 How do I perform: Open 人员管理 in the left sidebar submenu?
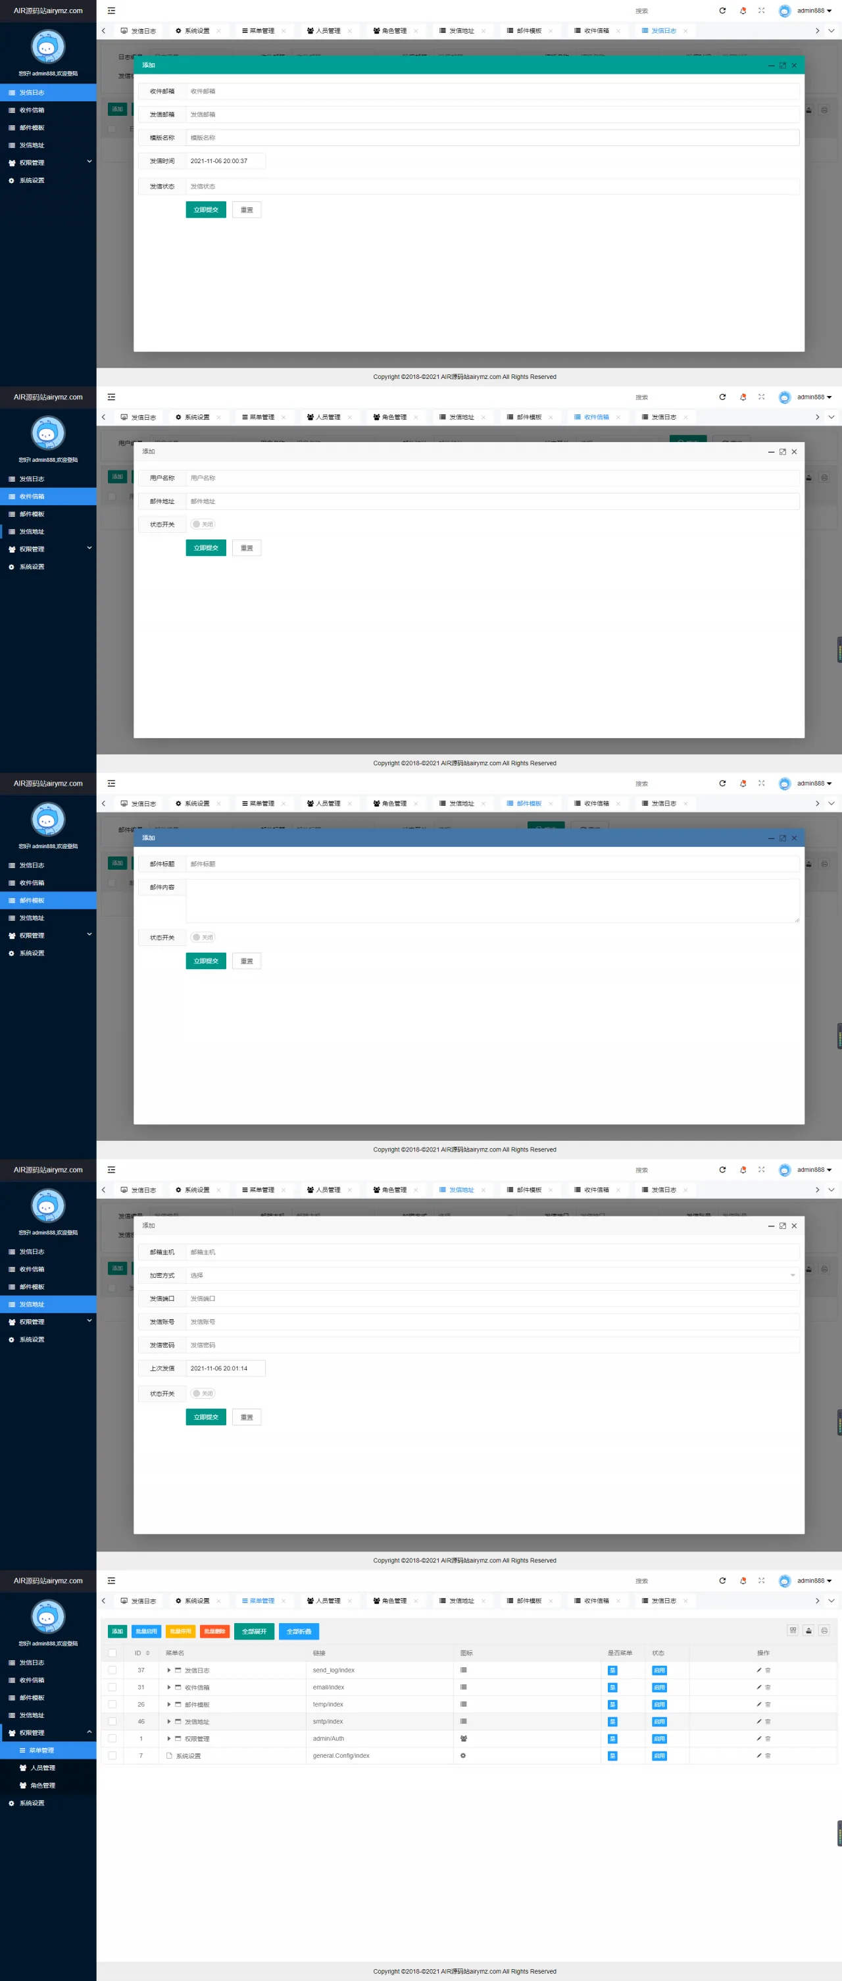42,1768
